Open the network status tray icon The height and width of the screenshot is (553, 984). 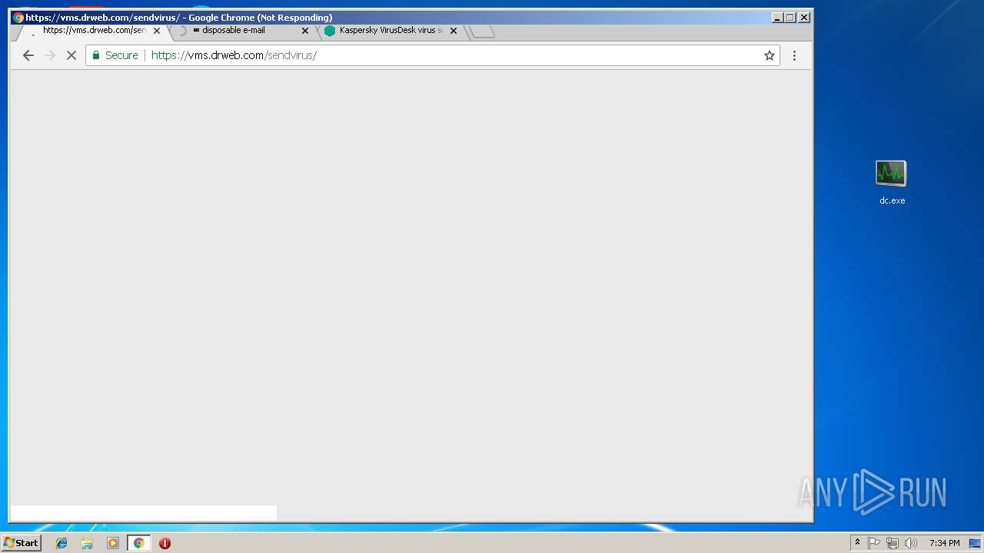coord(893,543)
